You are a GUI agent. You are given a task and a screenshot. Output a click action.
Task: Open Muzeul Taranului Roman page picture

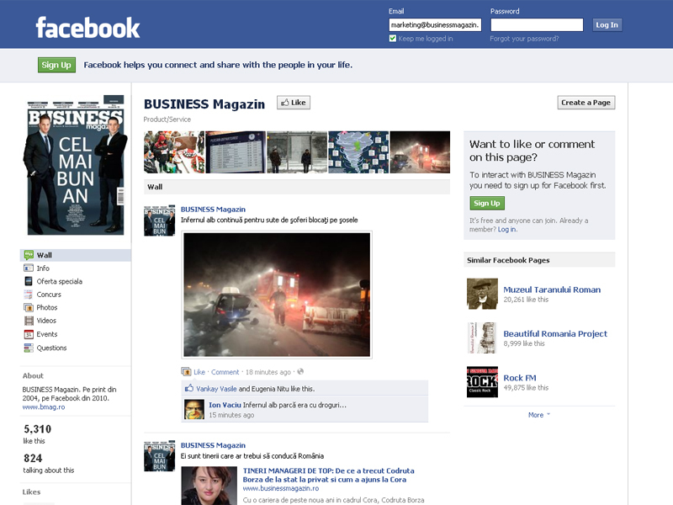[x=482, y=294]
